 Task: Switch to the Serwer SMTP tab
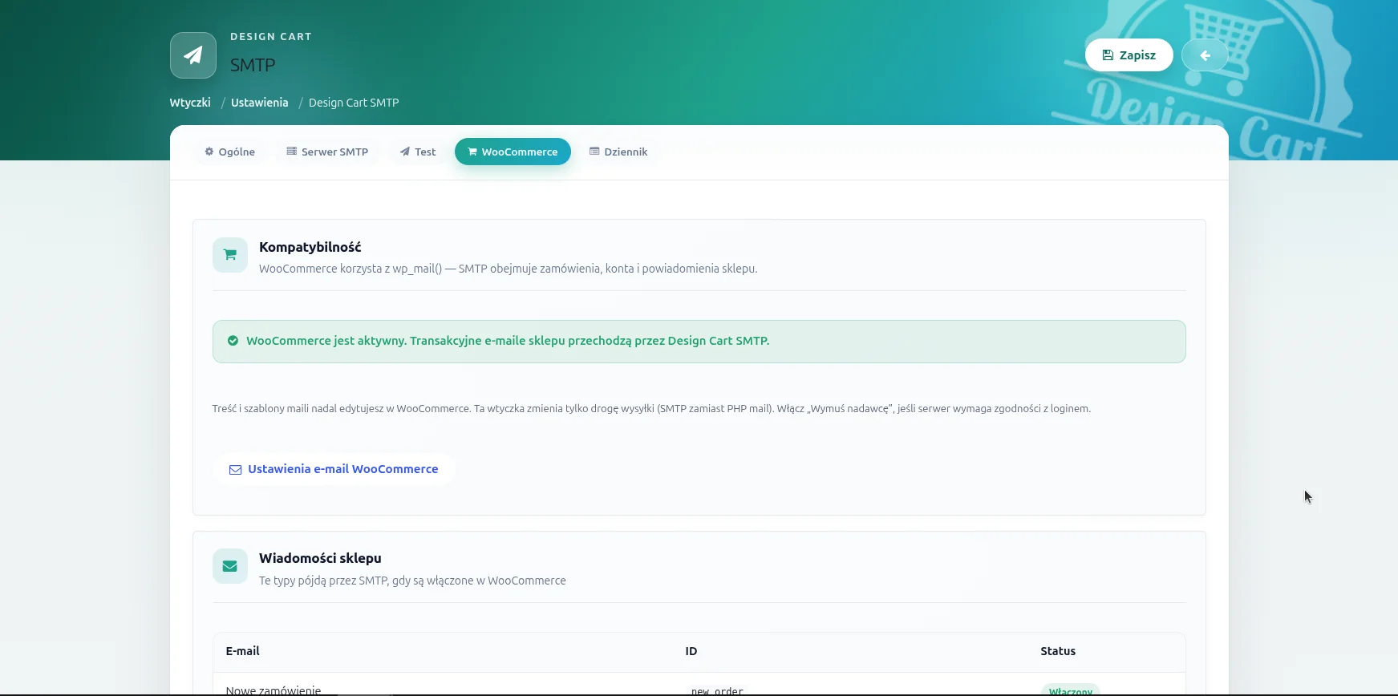pyautogui.click(x=327, y=152)
